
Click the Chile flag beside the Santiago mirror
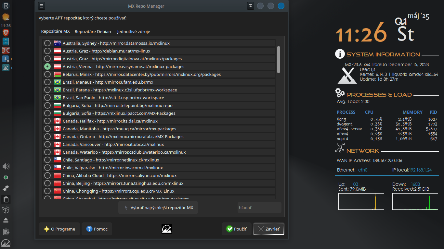(x=58, y=160)
